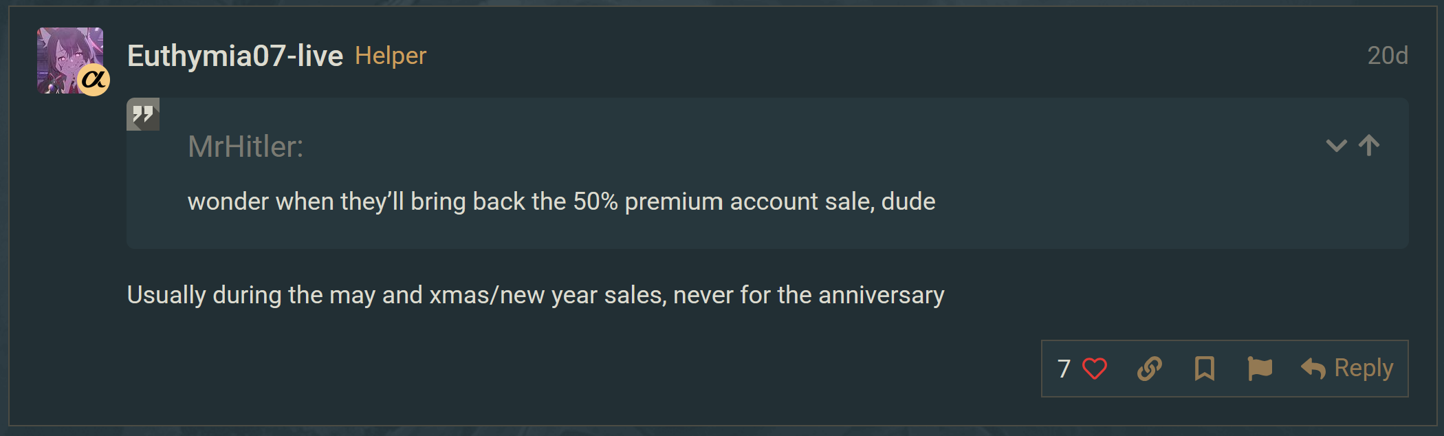
Task: Like the post with the heart icon
Action: tap(1094, 369)
